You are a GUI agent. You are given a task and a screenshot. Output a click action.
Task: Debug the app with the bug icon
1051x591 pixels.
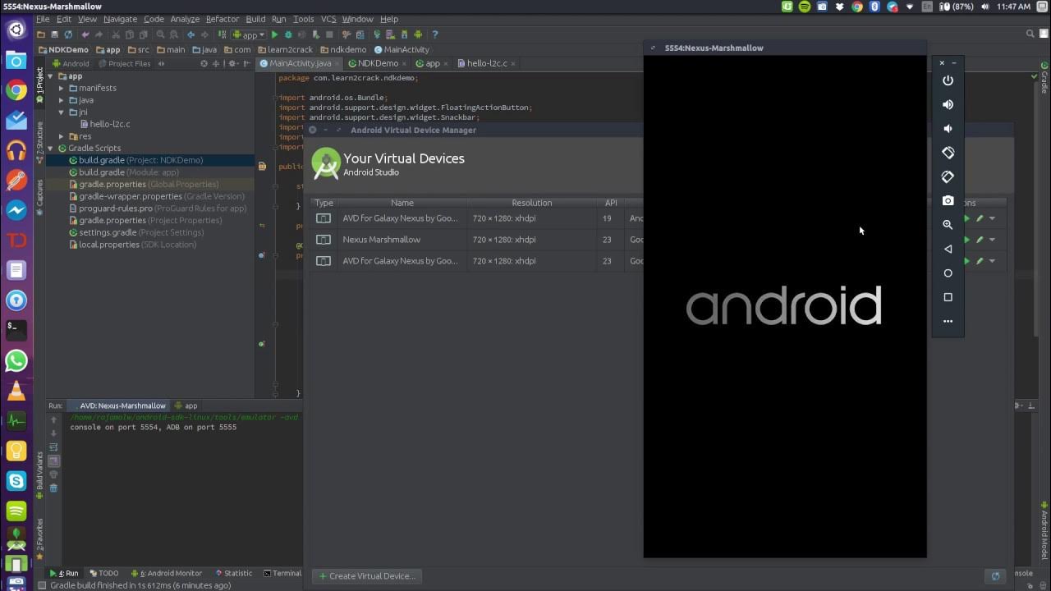point(288,34)
